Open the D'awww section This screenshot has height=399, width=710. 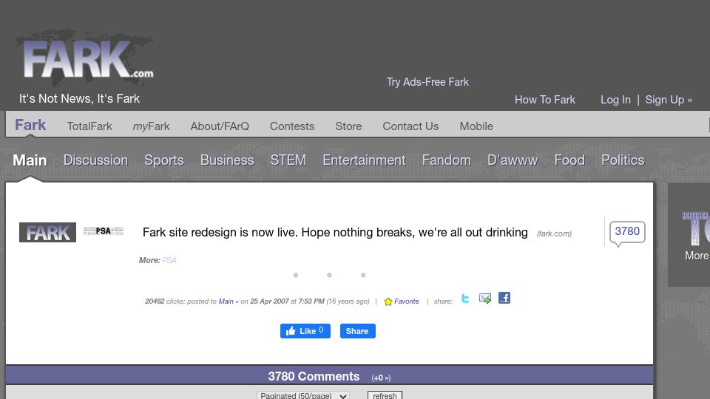513,160
